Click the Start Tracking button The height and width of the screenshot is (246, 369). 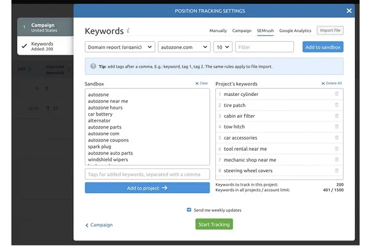tap(214, 224)
